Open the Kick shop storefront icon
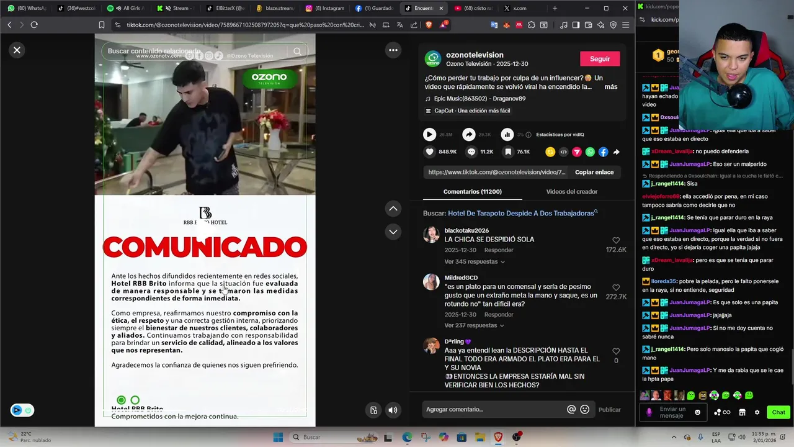Viewport: 794px width, 447px height. (x=742, y=412)
